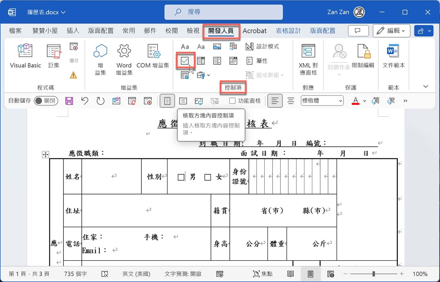Switch to outline view in toolbar
The width and height of the screenshot is (440, 282).
pos(183,101)
